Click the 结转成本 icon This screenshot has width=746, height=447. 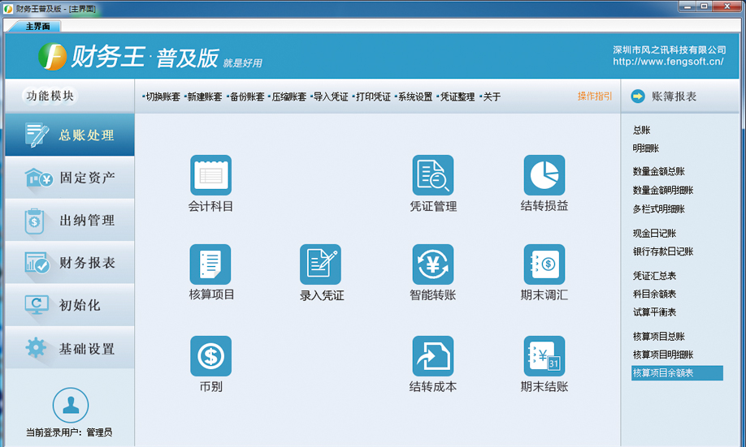[433, 356]
